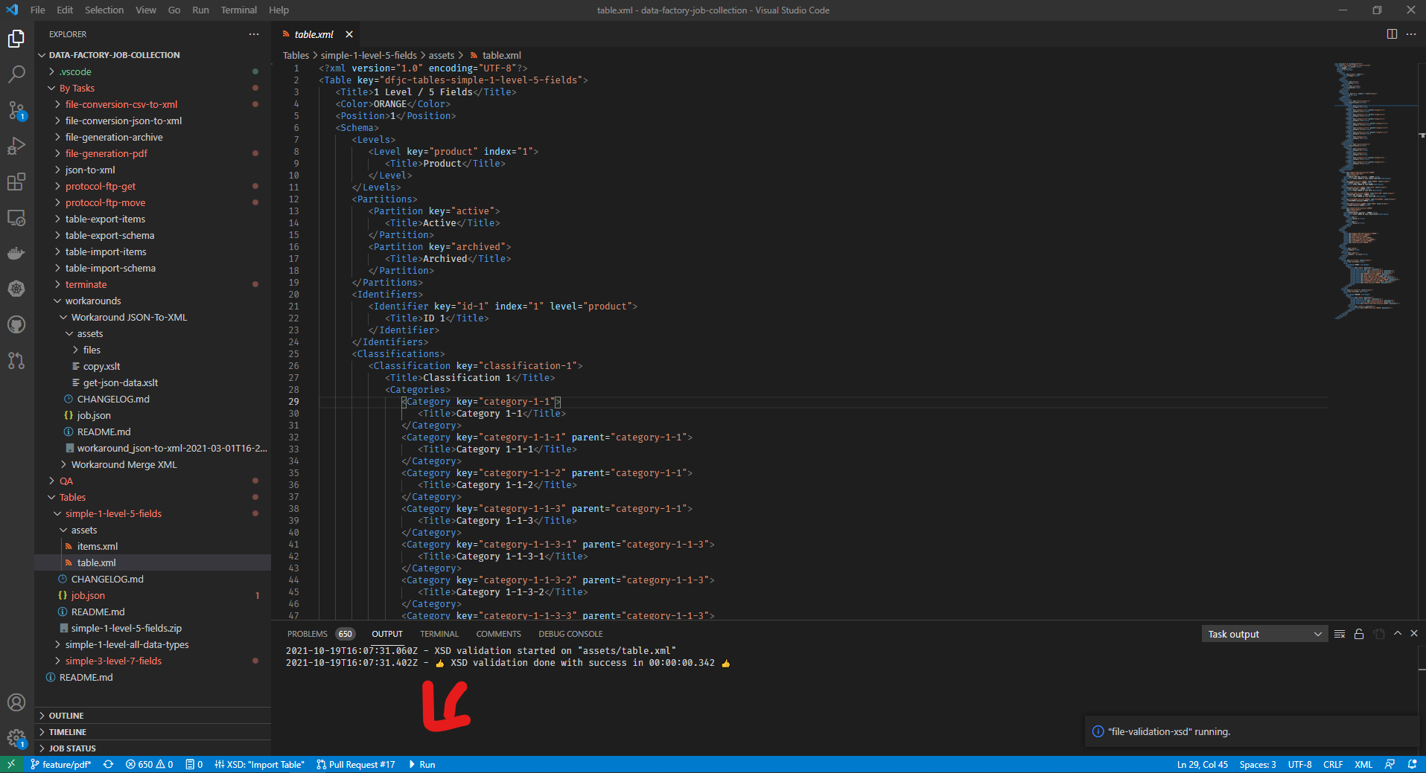Click split editor right icon
1426x773 pixels.
[1392, 34]
